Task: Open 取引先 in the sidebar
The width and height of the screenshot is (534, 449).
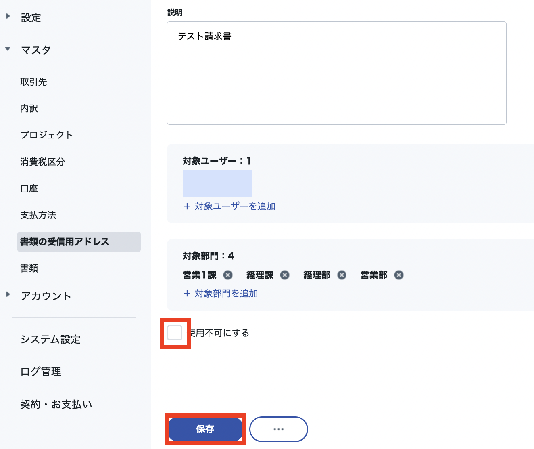Action: click(x=33, y=82)
